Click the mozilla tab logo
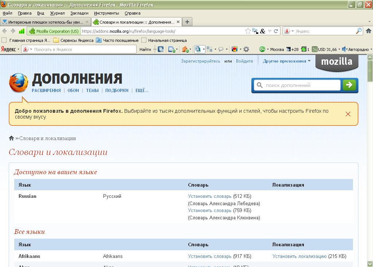Viewport: 373px width, 267px height. (x=337, y=62)
